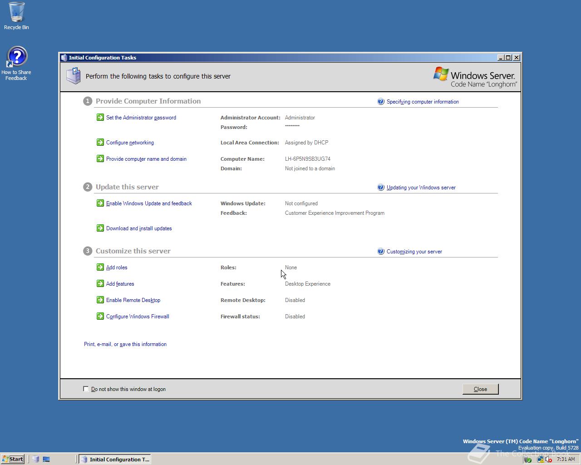
Task: Open Add roles link
Action: [117, 267]
